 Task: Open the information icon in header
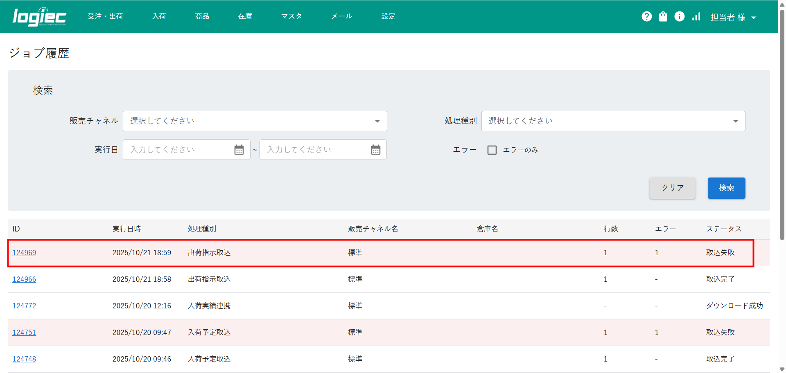679,16
